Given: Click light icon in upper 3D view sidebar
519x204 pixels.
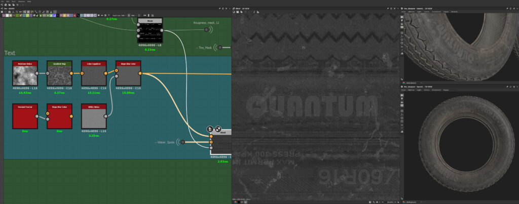Looking at the screenshot, I should (x=402, y=20).
